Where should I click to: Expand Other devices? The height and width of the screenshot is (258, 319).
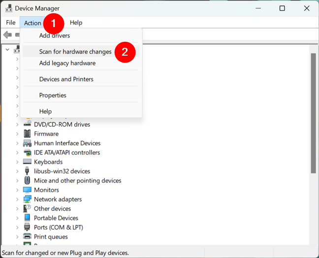coord(17,209)
